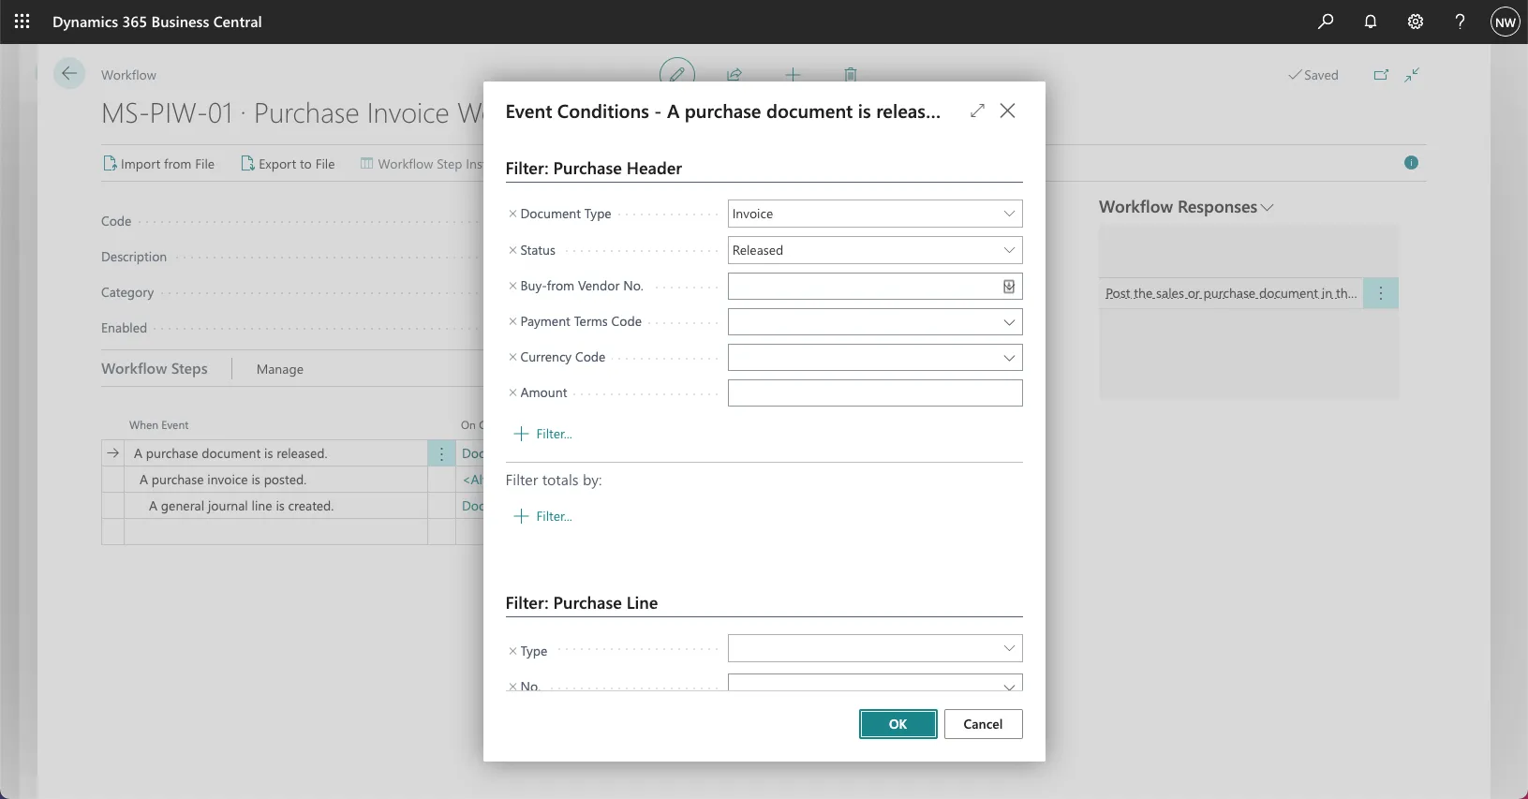The height and width of the screenshot is (799, 1528).
Task: Add a Filter totals by filter
Action: [543, 516]
